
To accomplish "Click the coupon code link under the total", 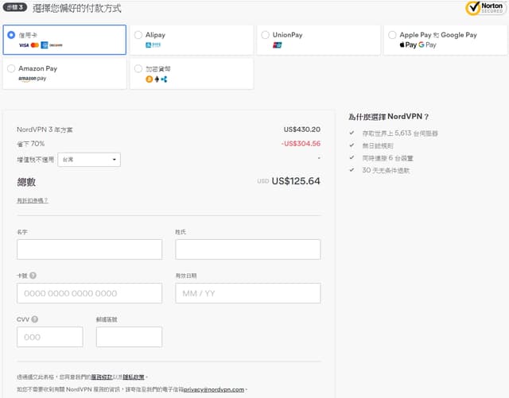I will tap(32, 200).
